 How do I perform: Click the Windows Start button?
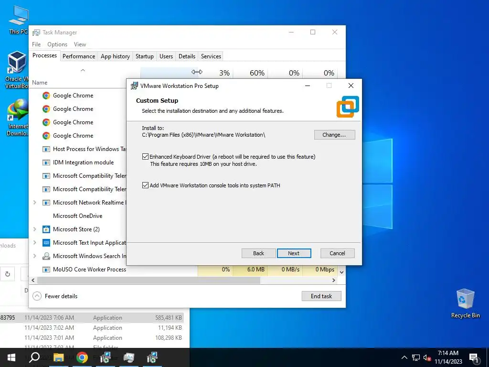[11, 357]
